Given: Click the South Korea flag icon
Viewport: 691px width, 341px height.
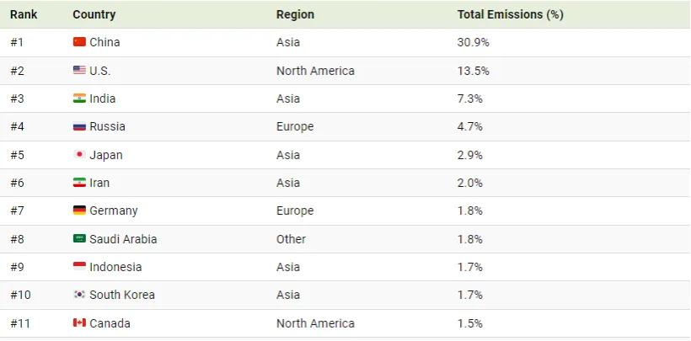Looking at the screenshot, I should point(79,295).
